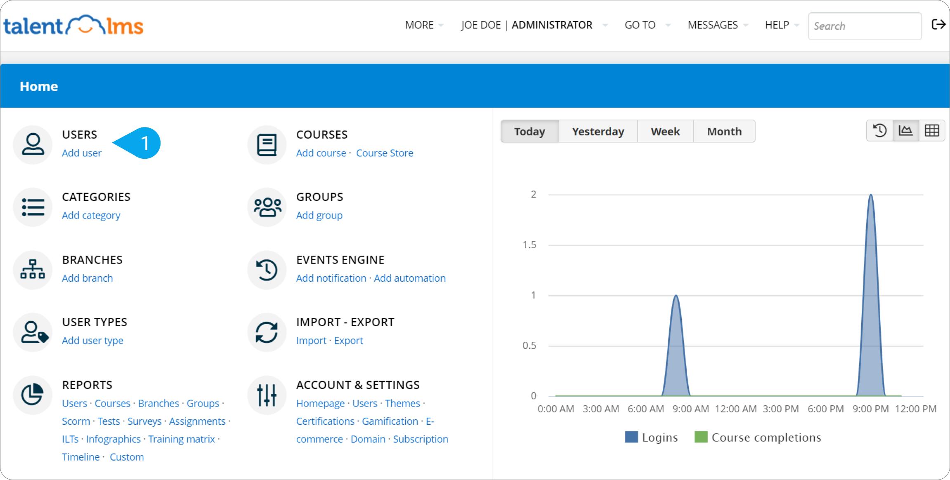This screenshot has width=950, height=480.
Task: Click the REPORTS heading
Action: coord(87,385)
